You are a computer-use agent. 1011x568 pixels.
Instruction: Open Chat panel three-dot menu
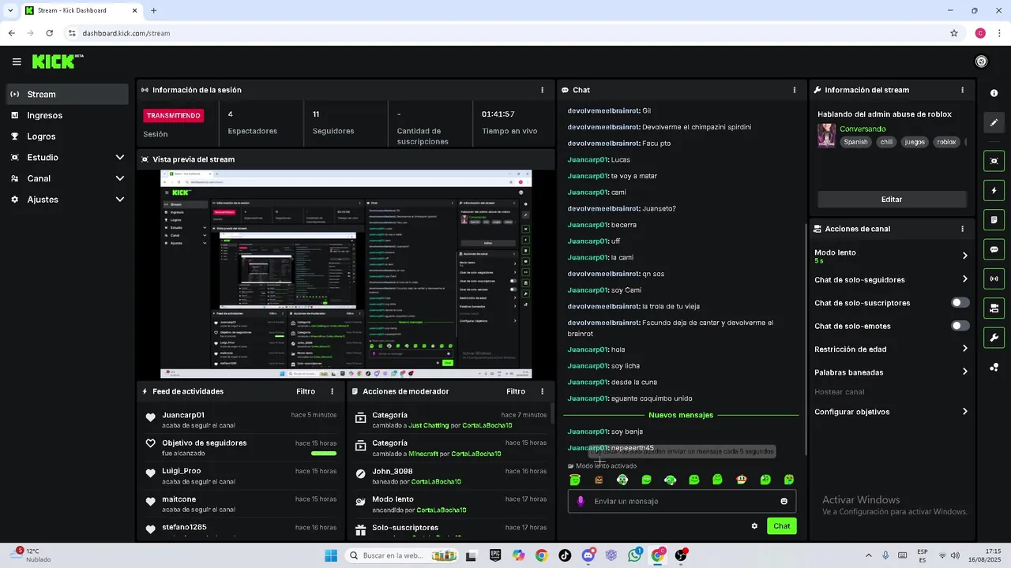(x=794, y=90)
